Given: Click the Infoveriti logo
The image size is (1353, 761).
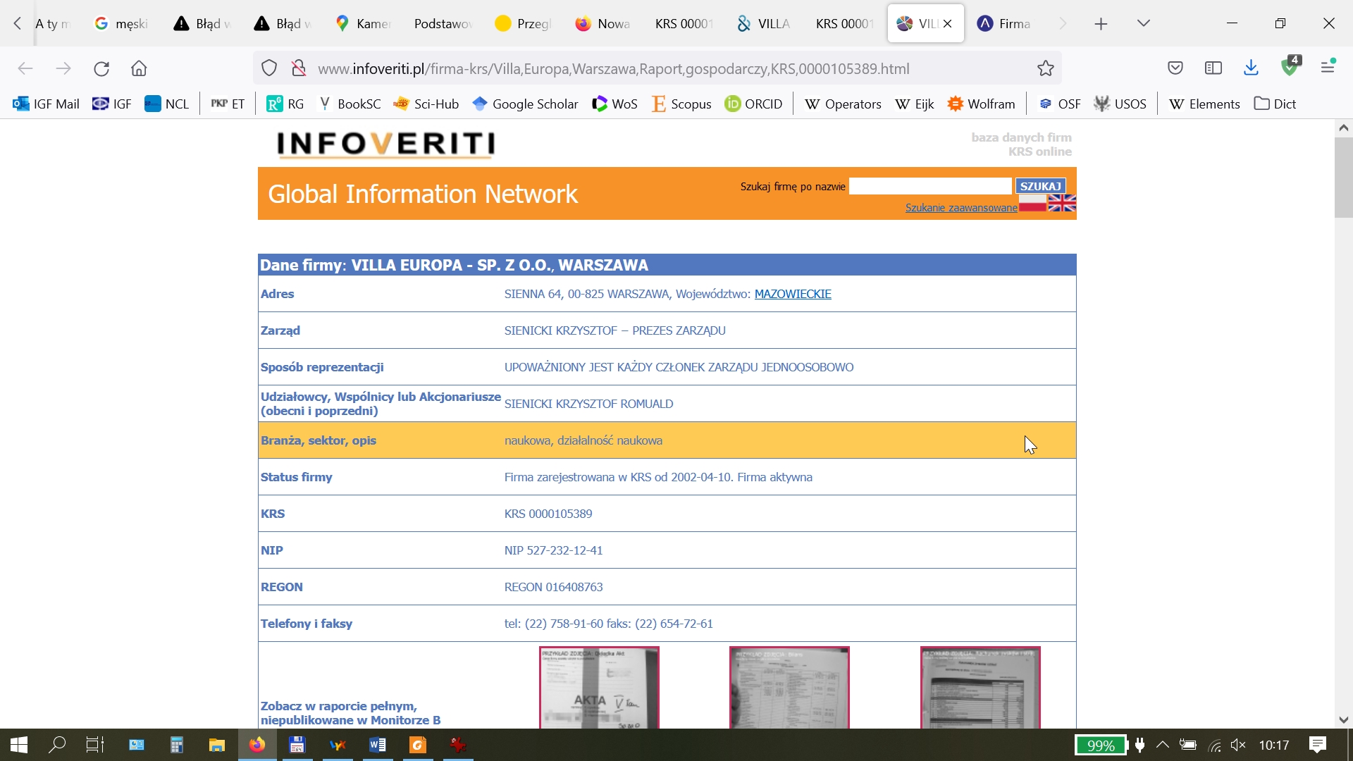Looking at the screenshot, I should (x=385, y=144).
